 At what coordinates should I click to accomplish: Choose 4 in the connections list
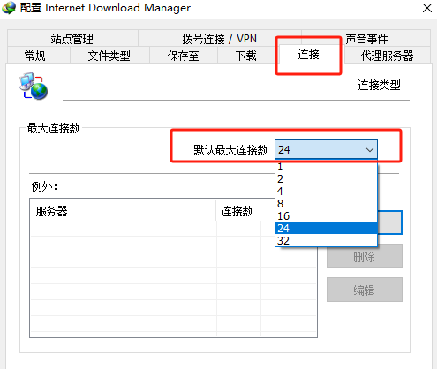(326, 191)
